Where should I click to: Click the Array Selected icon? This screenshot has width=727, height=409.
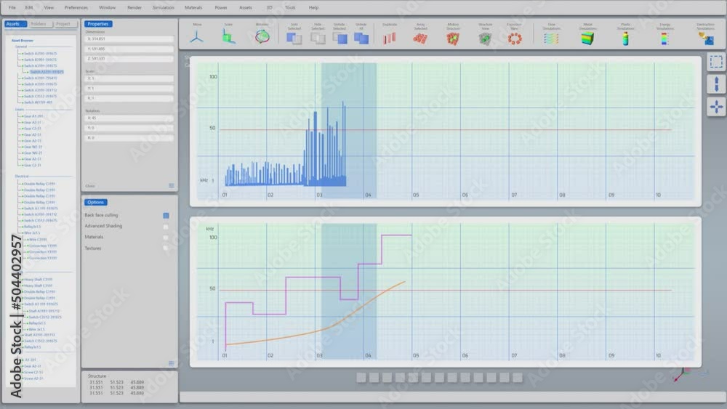[x=420, y=39]
